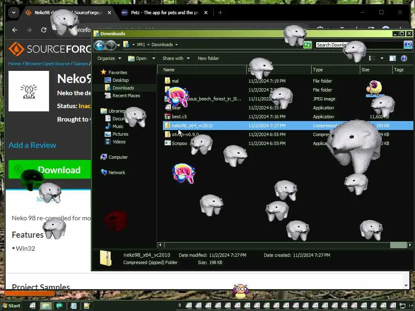Click the Games breadcrumb link

[81, 64]
